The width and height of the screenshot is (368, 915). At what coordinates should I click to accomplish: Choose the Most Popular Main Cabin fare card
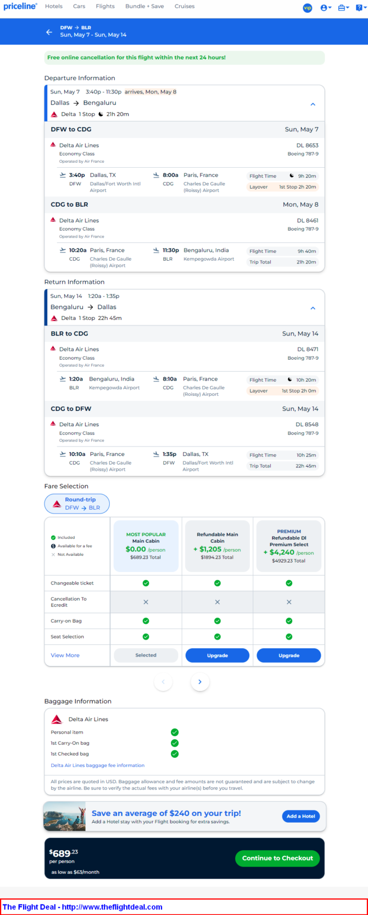click(x=146, y=546)
